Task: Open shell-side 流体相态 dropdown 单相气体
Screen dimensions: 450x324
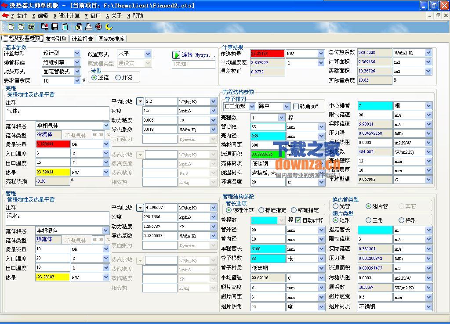Action: coord(106,126)
